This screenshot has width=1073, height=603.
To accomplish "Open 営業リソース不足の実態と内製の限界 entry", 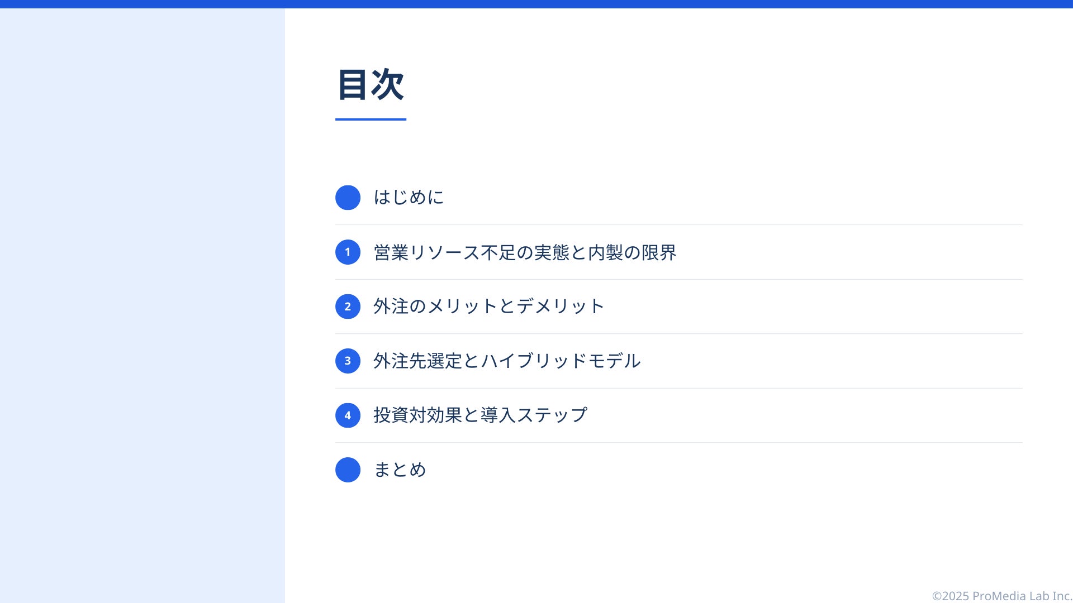I will 525,252.
